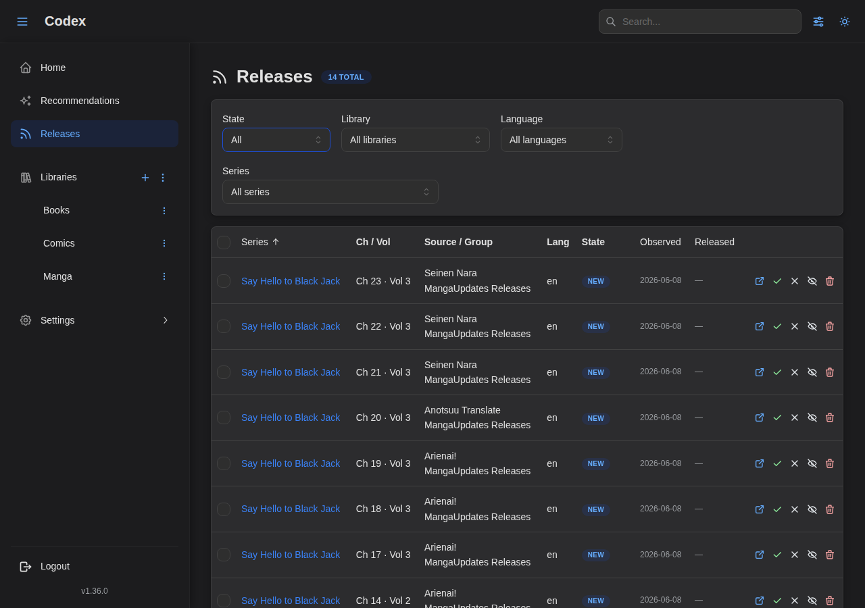The image size is (865, 608).
Task: Delete the Ch 19 release
Action: [x=830, y=463]
